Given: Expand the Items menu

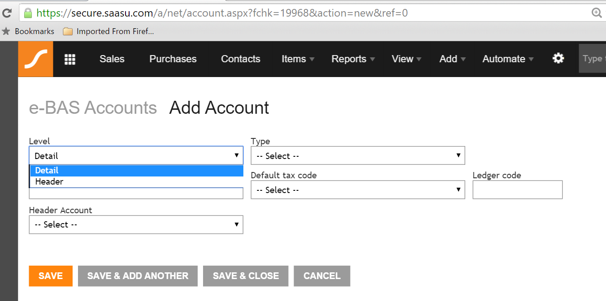Looking at the screenshot, I should (298, 59).
